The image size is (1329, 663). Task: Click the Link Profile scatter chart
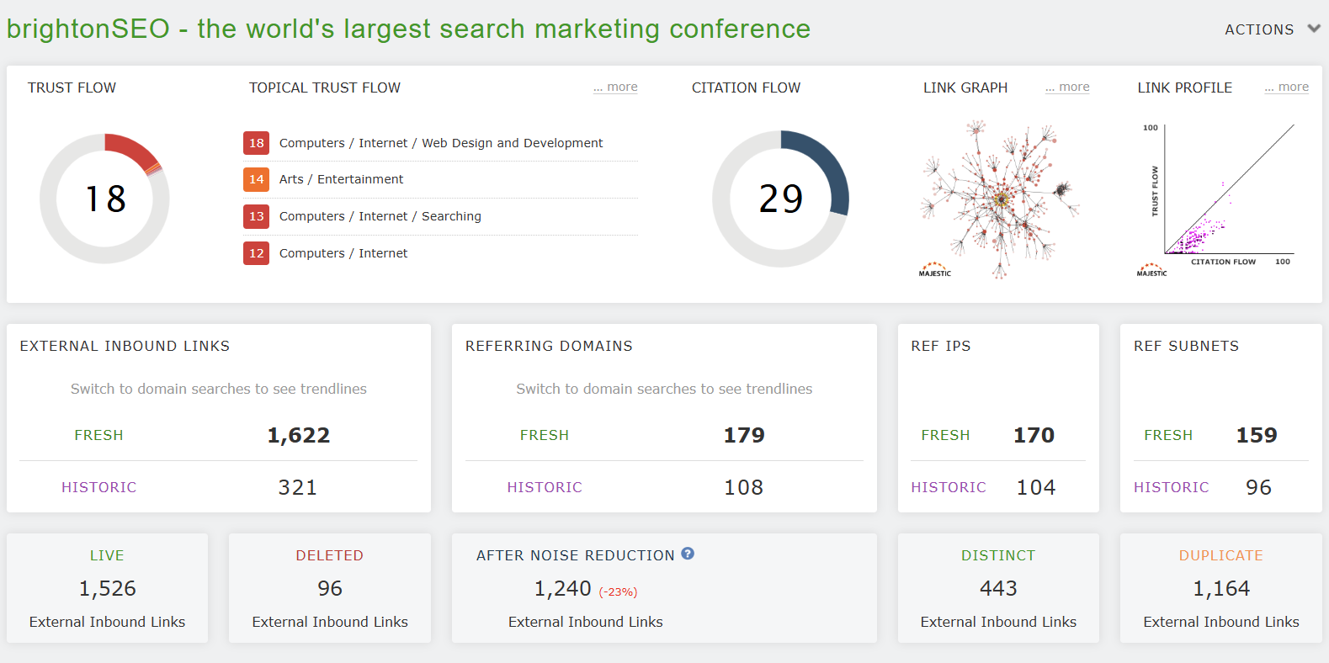[1220, 199]
